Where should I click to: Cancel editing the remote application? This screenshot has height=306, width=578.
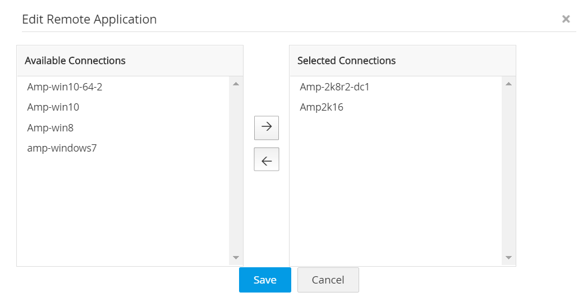point(328,280)
